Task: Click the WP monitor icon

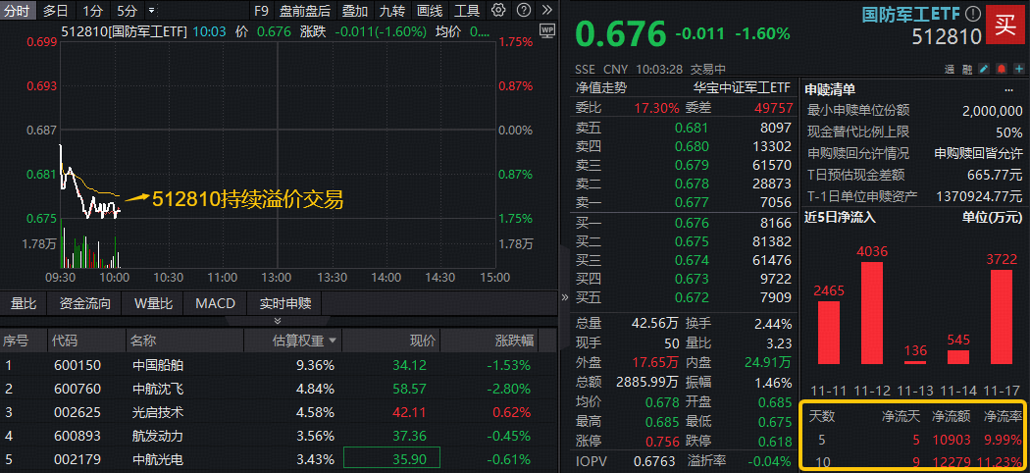Action: (547, 30)
